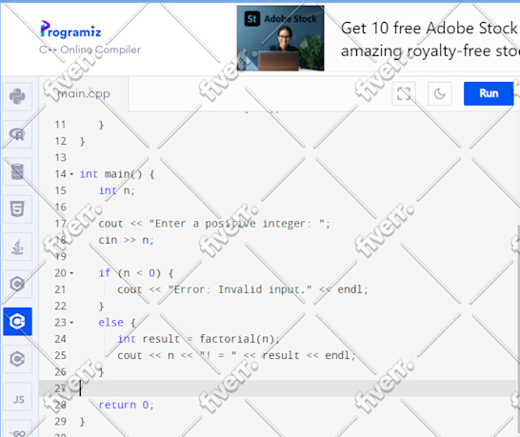This screenshot has width=520, height=437.
Task: Open the Adobe Stock ad image
Action: (x=280, y=38)
